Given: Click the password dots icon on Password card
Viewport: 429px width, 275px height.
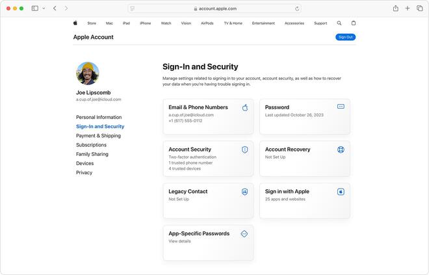Looking at the screenshot, I should click(x=341, y=107).
